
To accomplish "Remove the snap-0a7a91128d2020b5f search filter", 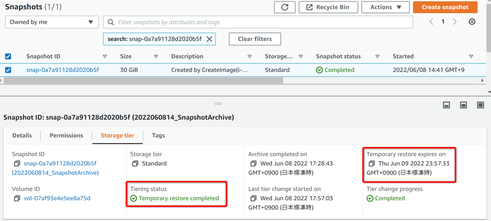I will pos(209,39).
